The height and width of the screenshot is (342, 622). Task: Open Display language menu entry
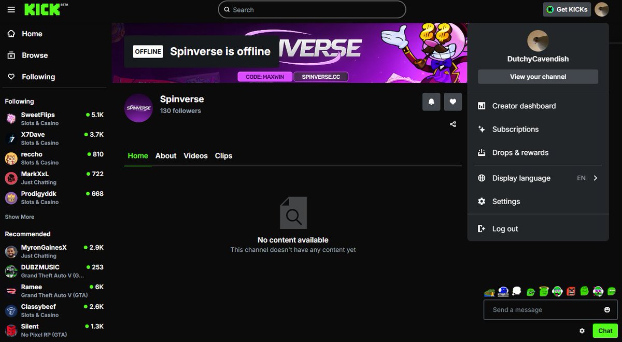538,178
